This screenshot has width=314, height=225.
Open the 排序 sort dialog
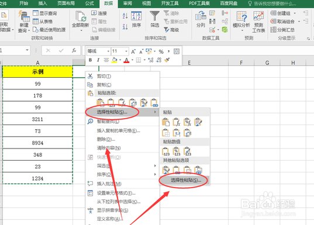pyautogui.click(x=136, y=19)
